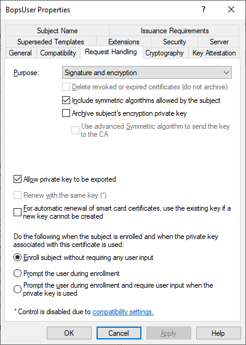This screenshot has height=345, width=246.
Task: Click the Cancel button
Action: [x=119, y=333]
